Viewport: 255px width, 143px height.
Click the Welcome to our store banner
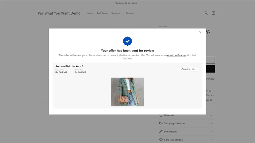126,3
